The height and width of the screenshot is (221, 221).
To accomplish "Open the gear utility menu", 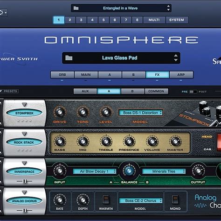I will pyautogui.click(x=3, y=13).
